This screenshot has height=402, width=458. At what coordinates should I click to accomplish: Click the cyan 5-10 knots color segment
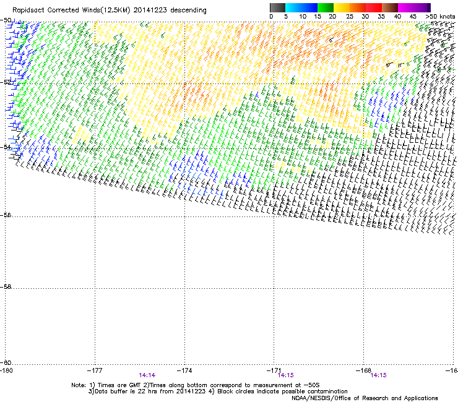point(293,7)
